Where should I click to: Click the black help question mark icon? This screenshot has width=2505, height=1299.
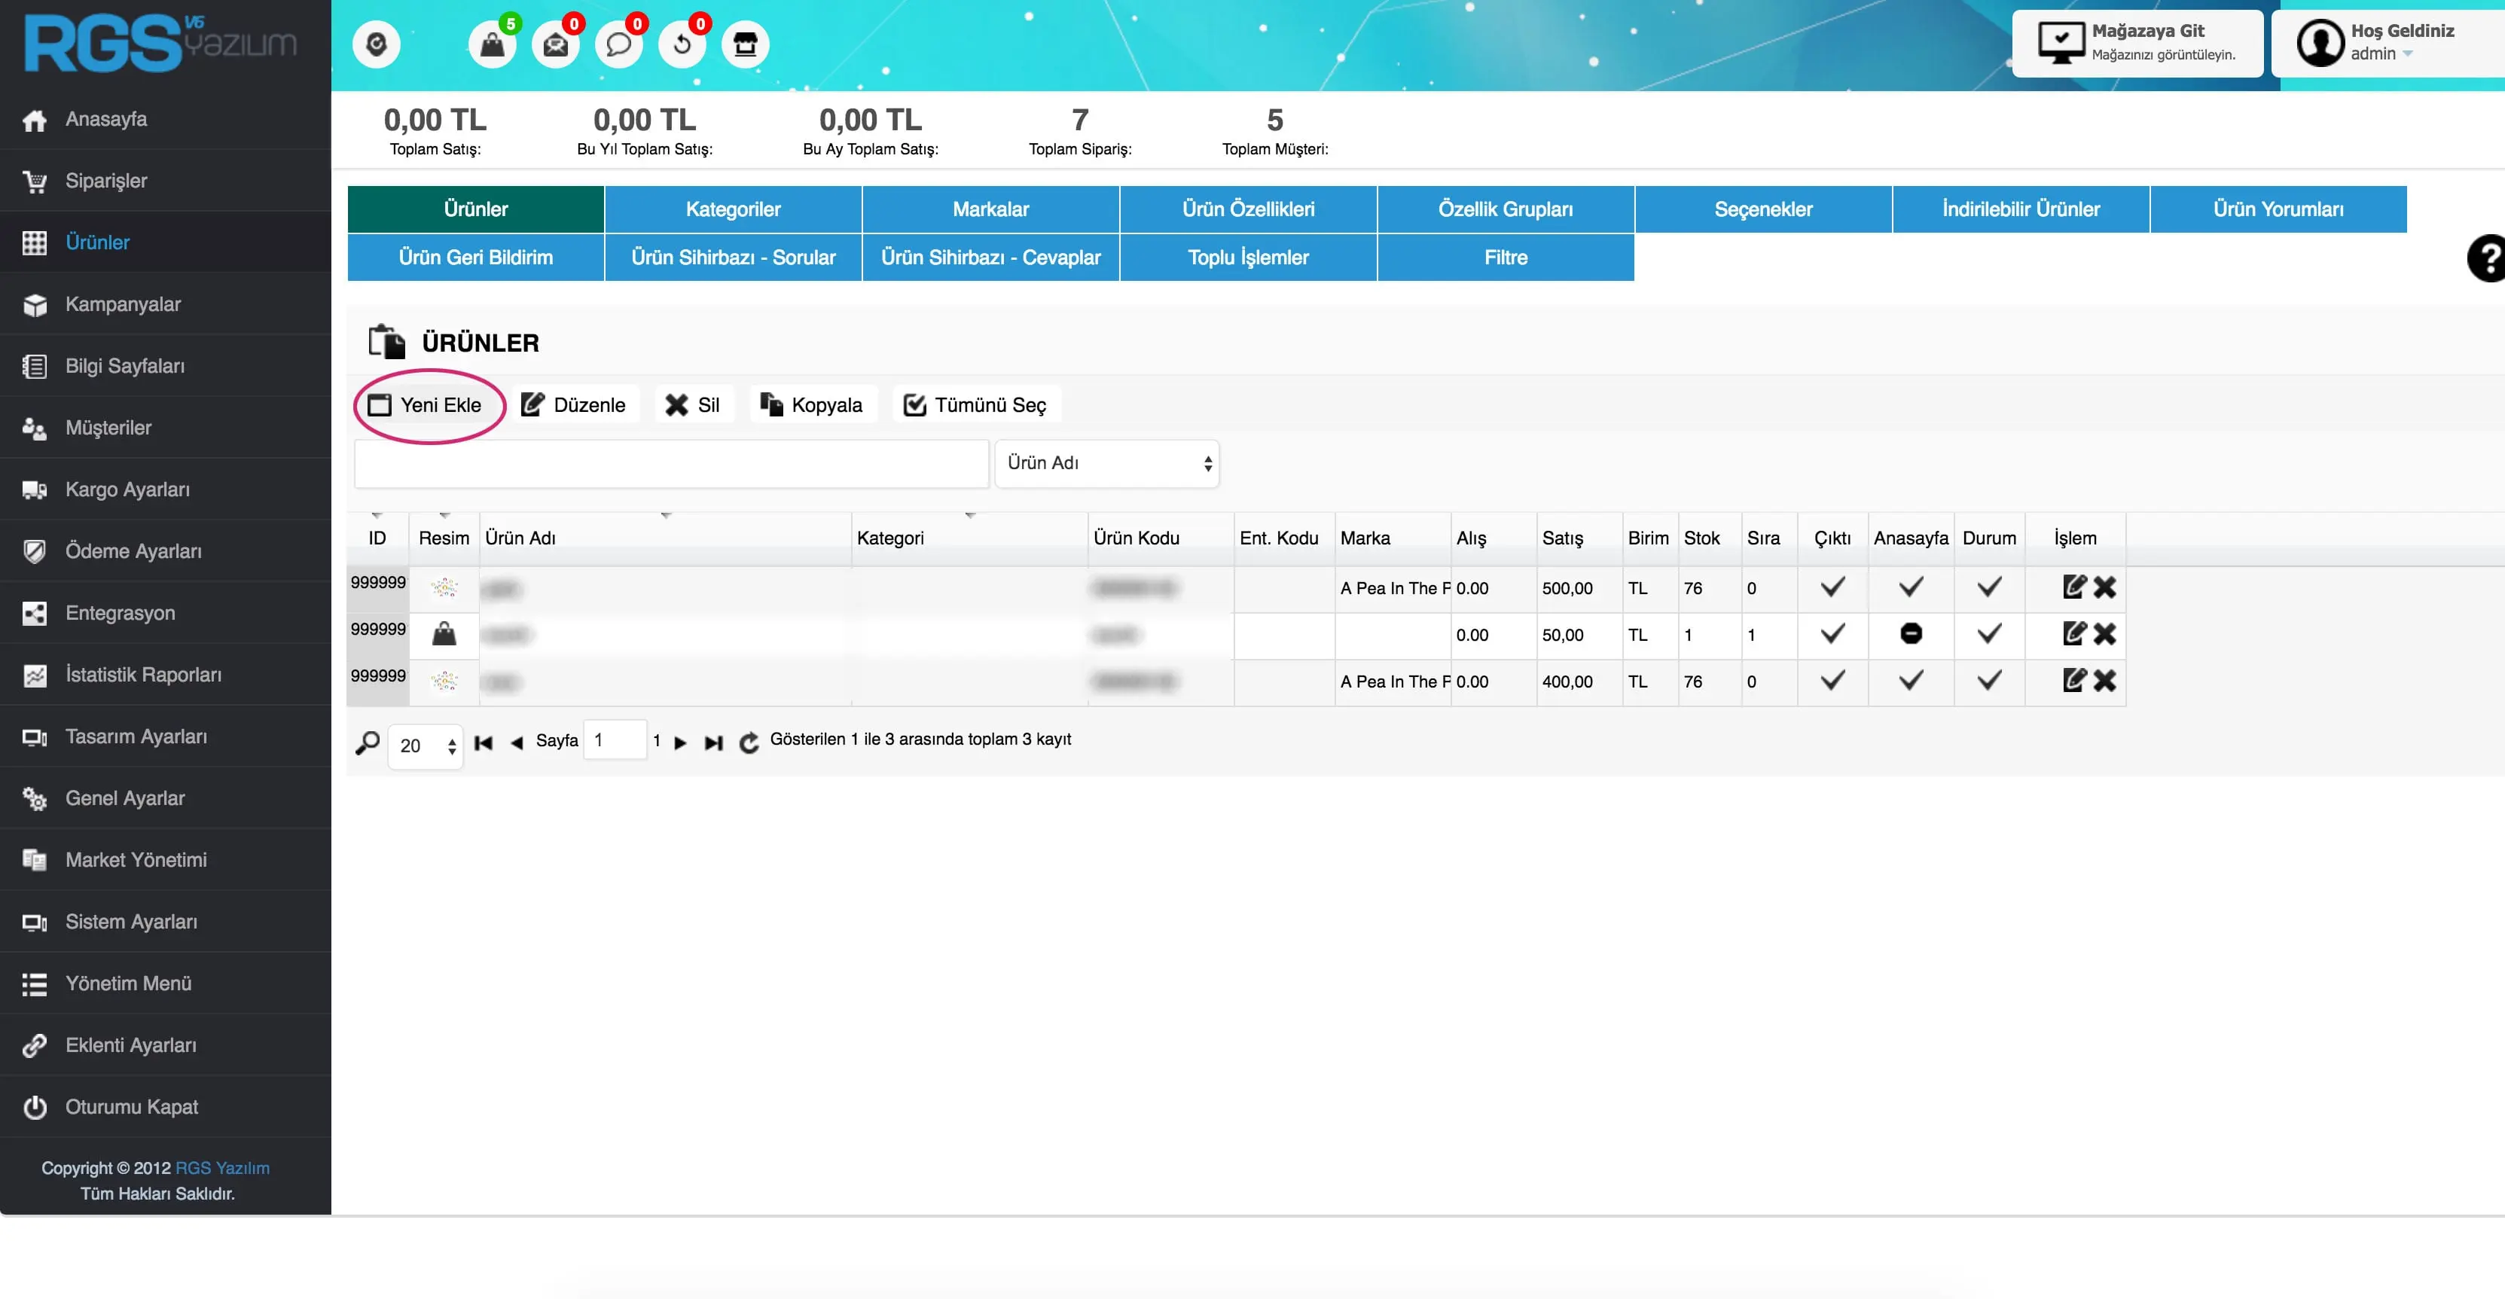point(2488,258)
